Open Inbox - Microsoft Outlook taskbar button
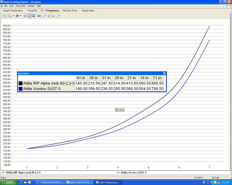 pos(79,182)
